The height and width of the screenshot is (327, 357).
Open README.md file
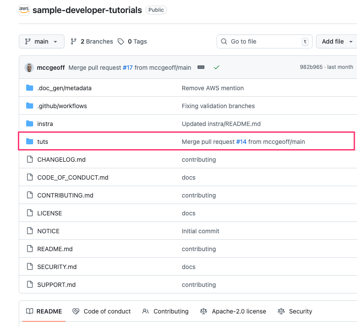[55, 249]
